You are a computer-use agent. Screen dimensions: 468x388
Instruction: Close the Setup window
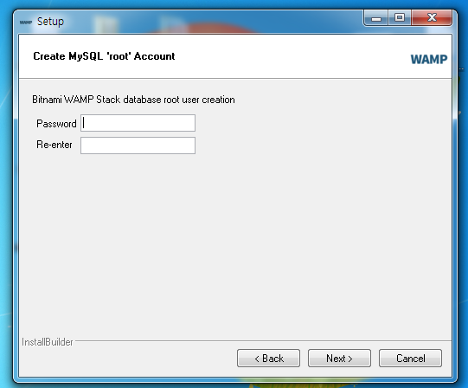[x=432, y=18]
